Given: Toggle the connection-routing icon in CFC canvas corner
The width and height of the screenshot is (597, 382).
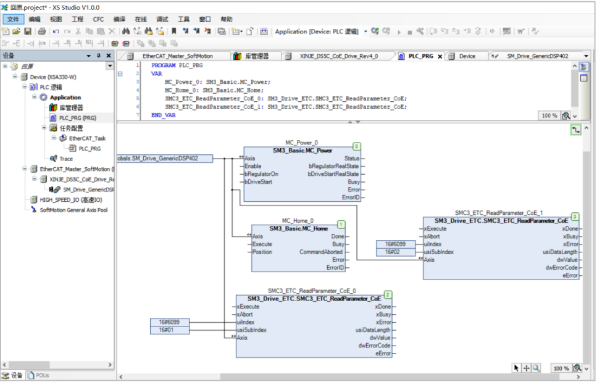Looking at the screenshot, I should click(575, 130).
